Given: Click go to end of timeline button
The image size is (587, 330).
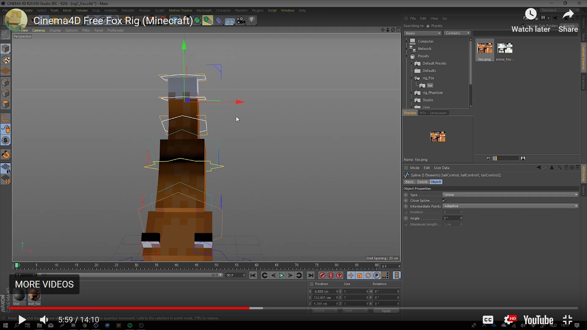Looking at the screenshot, I should (311, 275).
